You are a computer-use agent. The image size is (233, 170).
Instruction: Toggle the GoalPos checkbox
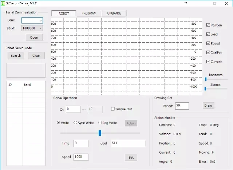[x=208, y=52]
